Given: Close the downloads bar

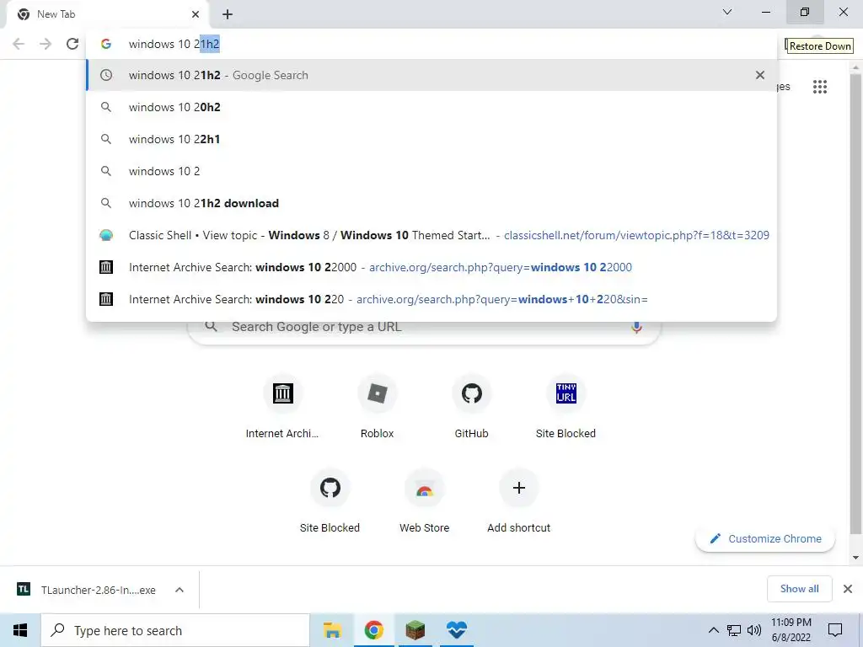Looking at the screenshot, I should pyautogui.click(x=848, y=589).
